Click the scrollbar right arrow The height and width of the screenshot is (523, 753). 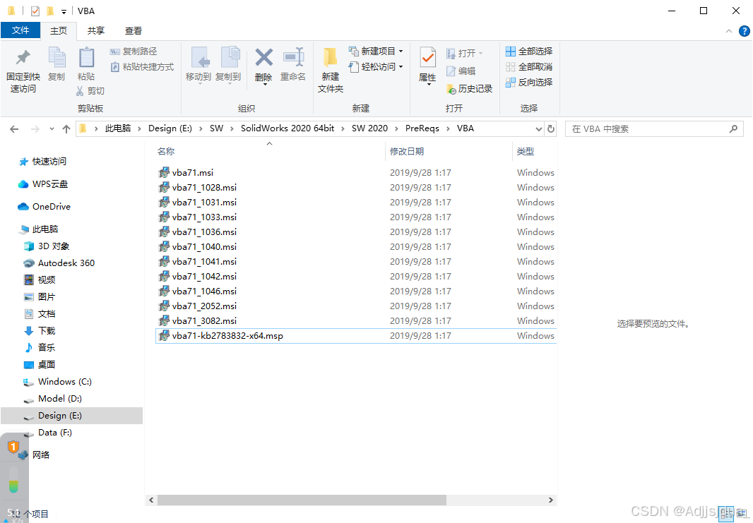tap(551, 500)
